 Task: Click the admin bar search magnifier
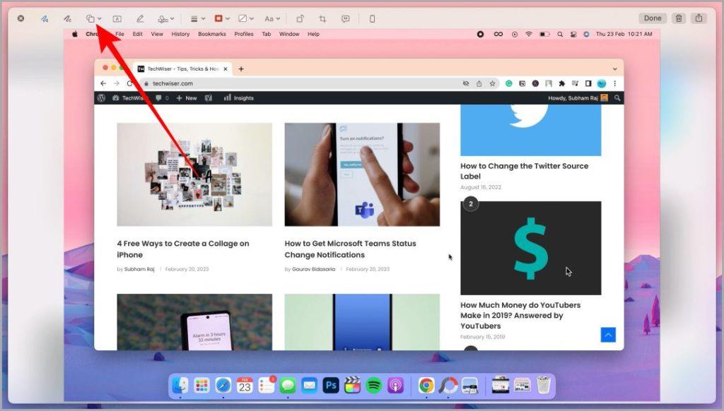[617, 97]
